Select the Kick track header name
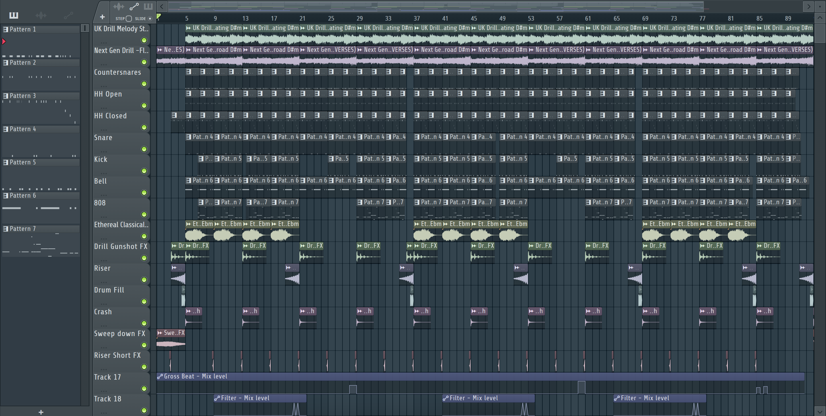This screenshot has height=416, width=826. click(101, 160)
